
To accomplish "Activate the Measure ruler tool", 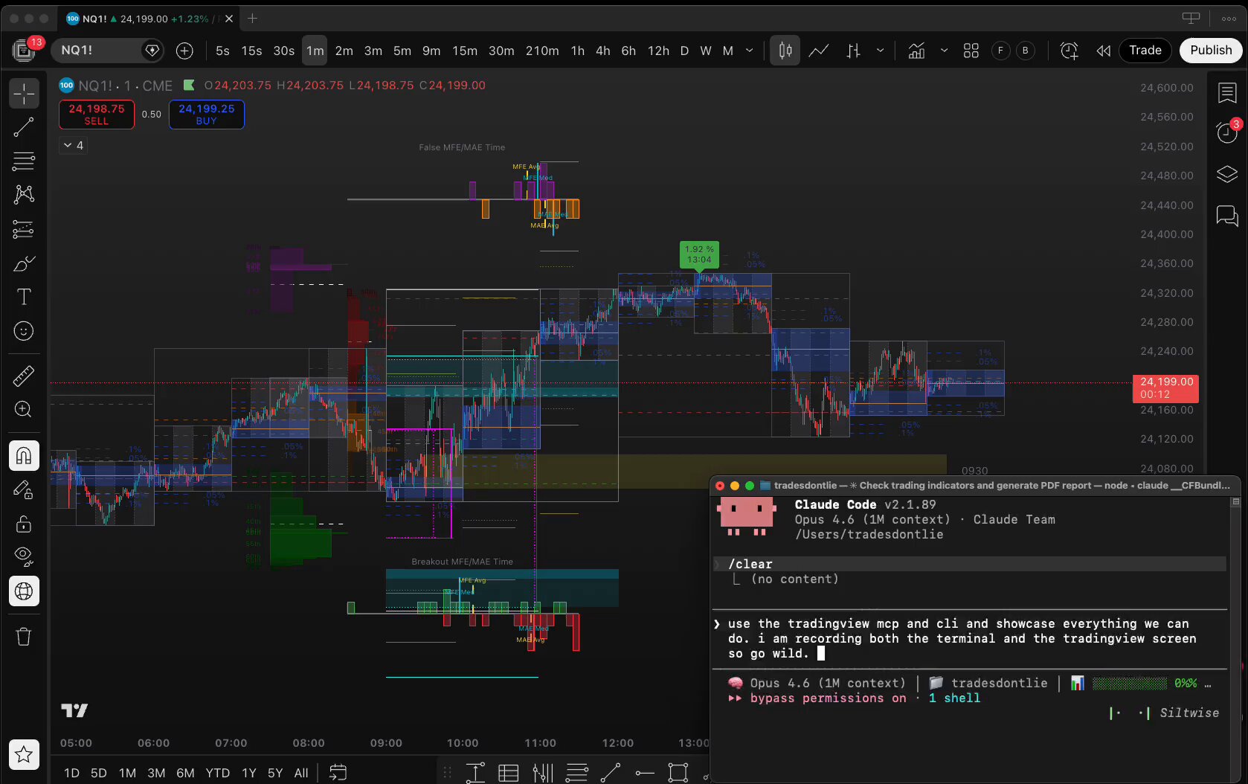I will [24, 376].
